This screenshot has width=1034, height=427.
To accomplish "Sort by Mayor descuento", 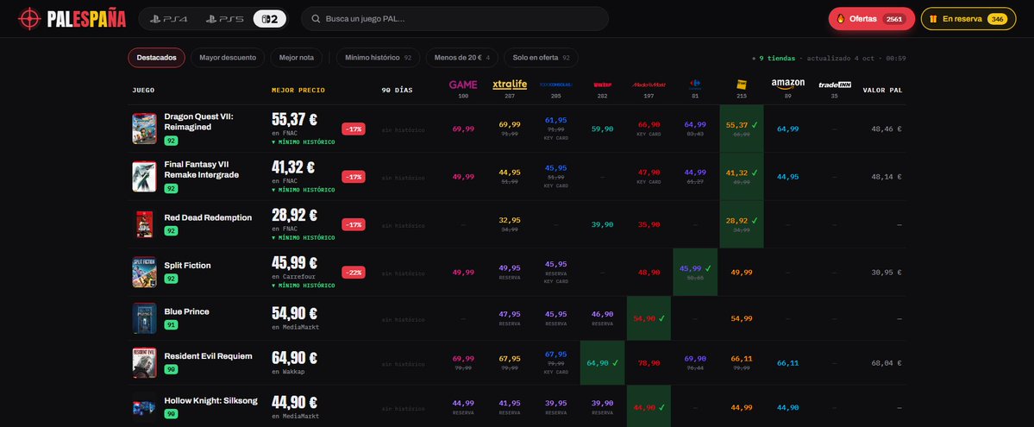I will click(x=228, y=58).
